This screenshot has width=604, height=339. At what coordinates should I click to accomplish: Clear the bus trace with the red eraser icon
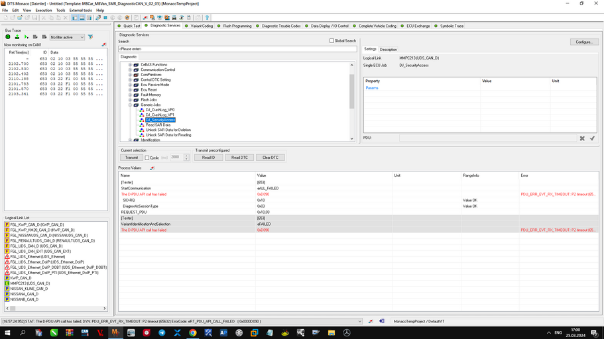[103, 44]
